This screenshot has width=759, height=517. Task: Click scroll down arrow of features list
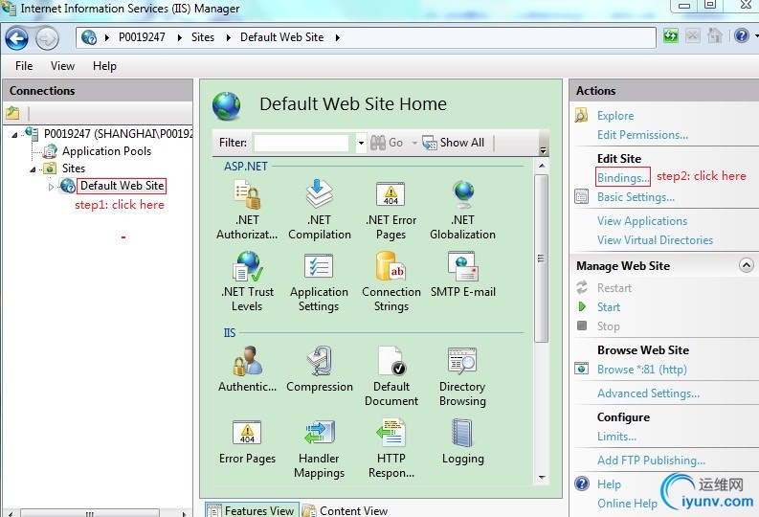click(x=542, y=478)
